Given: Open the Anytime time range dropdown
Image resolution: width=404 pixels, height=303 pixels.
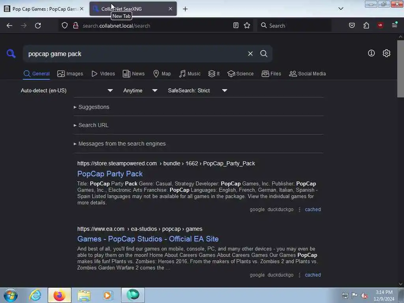Looking at the screenshot, I should tap(140, 90).
